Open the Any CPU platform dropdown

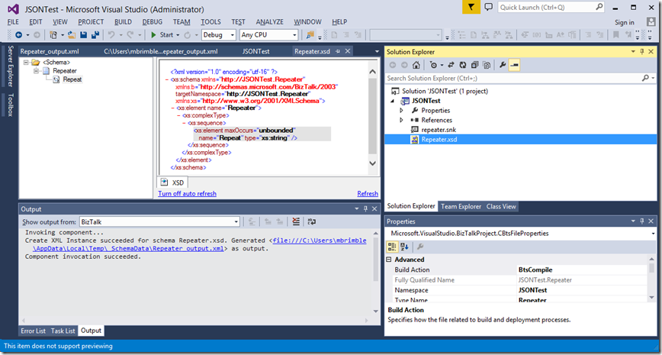(x=294, y=35)
